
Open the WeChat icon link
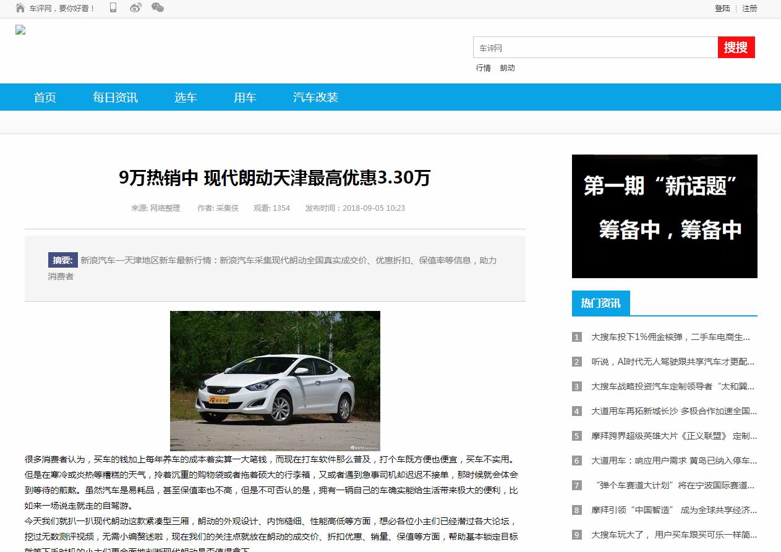pos(158,8)
